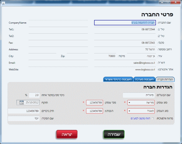Click the English Tel2 input field

coord(58,36)
